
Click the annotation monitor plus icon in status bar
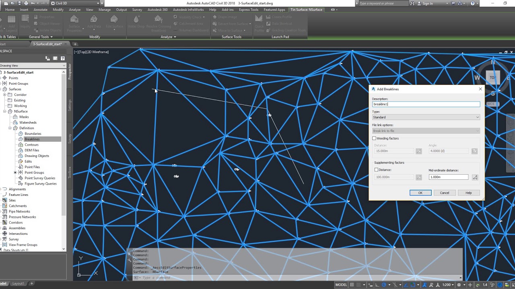470,285
